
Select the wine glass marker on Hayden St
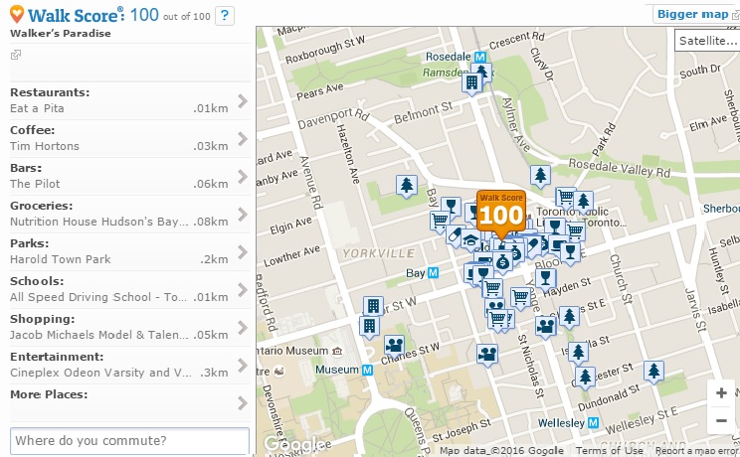546,278
